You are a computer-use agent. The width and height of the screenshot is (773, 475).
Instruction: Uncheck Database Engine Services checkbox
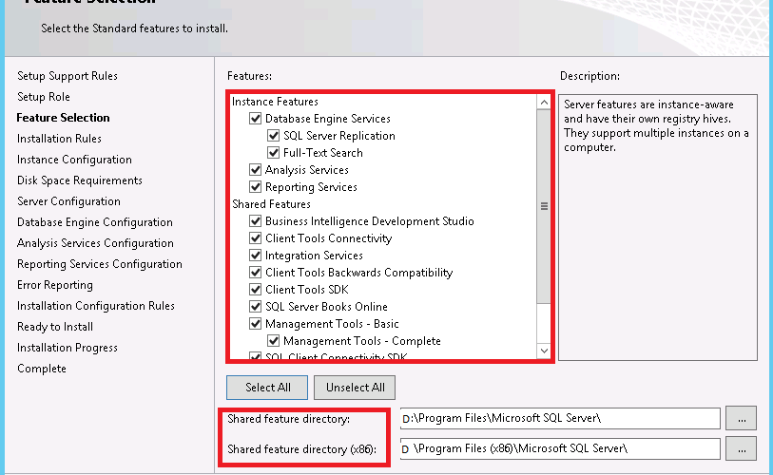(256, 118)
